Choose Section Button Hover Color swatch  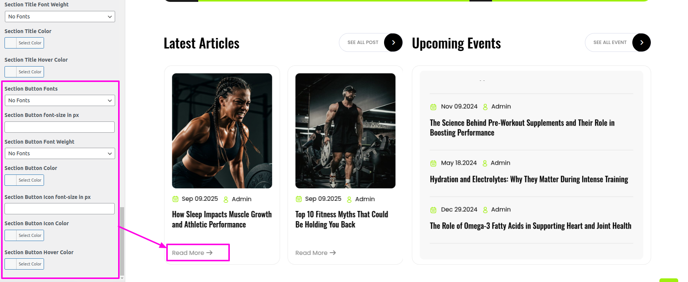pos(24,264)
